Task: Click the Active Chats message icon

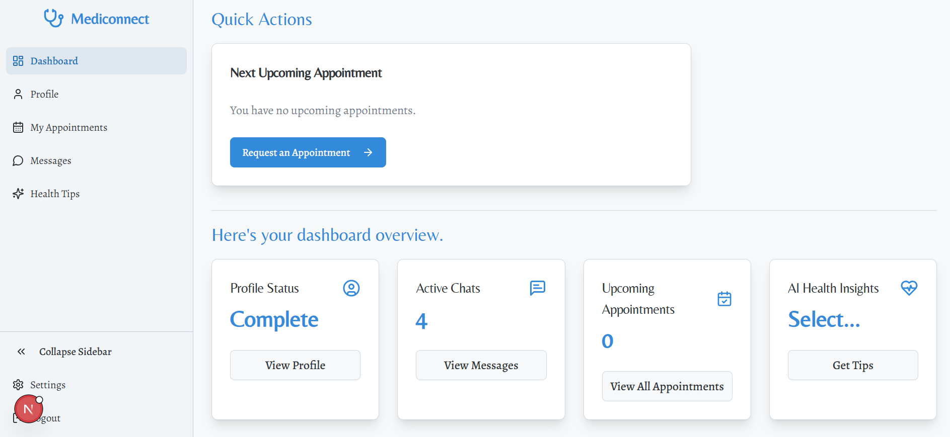Action: coord(538,288)
